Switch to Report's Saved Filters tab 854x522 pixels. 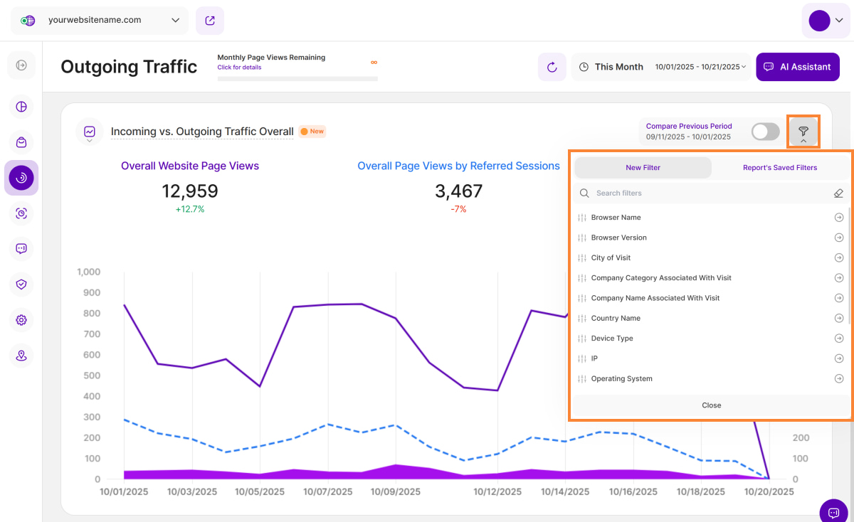(781, 168)
